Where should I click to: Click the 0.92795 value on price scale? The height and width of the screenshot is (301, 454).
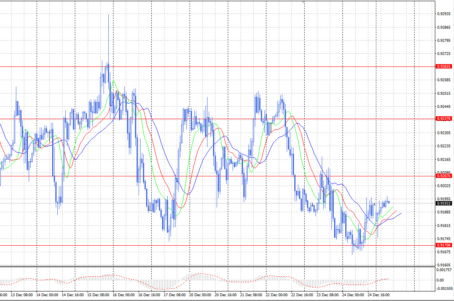pos(444,41)
